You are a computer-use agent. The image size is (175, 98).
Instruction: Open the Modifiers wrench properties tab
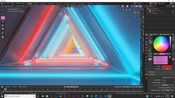[146, 60]
